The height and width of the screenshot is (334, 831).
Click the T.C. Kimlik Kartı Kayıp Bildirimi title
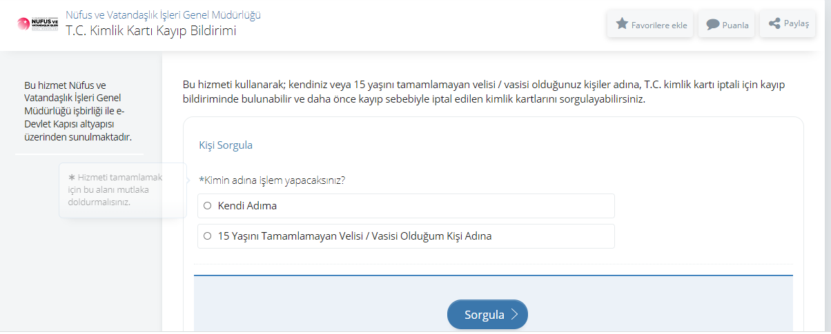pyautogui.click(x=150, y=31)
